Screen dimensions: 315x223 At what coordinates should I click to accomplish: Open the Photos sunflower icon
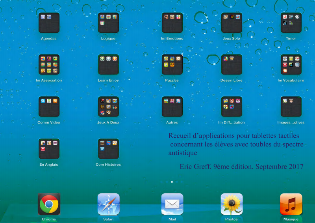(x=232, y=204)
